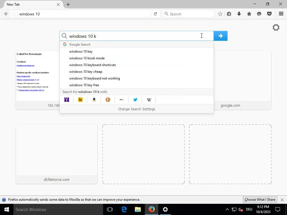Choose suggestion windows 10 key
This screenshot has height=215, width=287.
pyautogui.click(x=136, y=52)
